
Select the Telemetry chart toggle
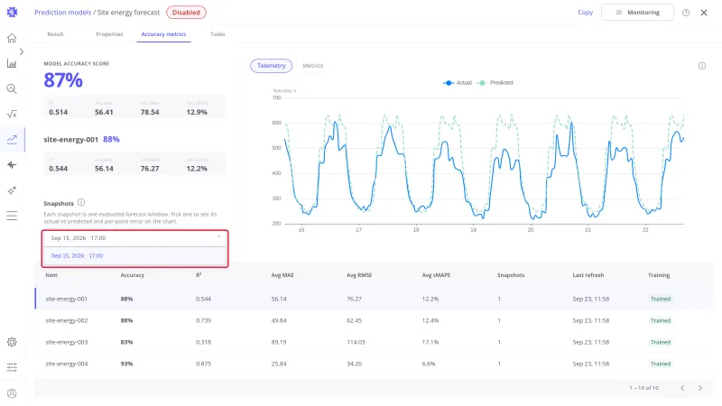tap(272, 66)
